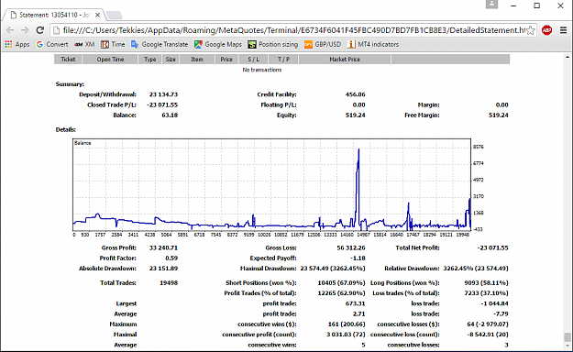Viewport: 573px width, 352px height.
Task: Minimize the Chrome window
Action: point(513,5)
